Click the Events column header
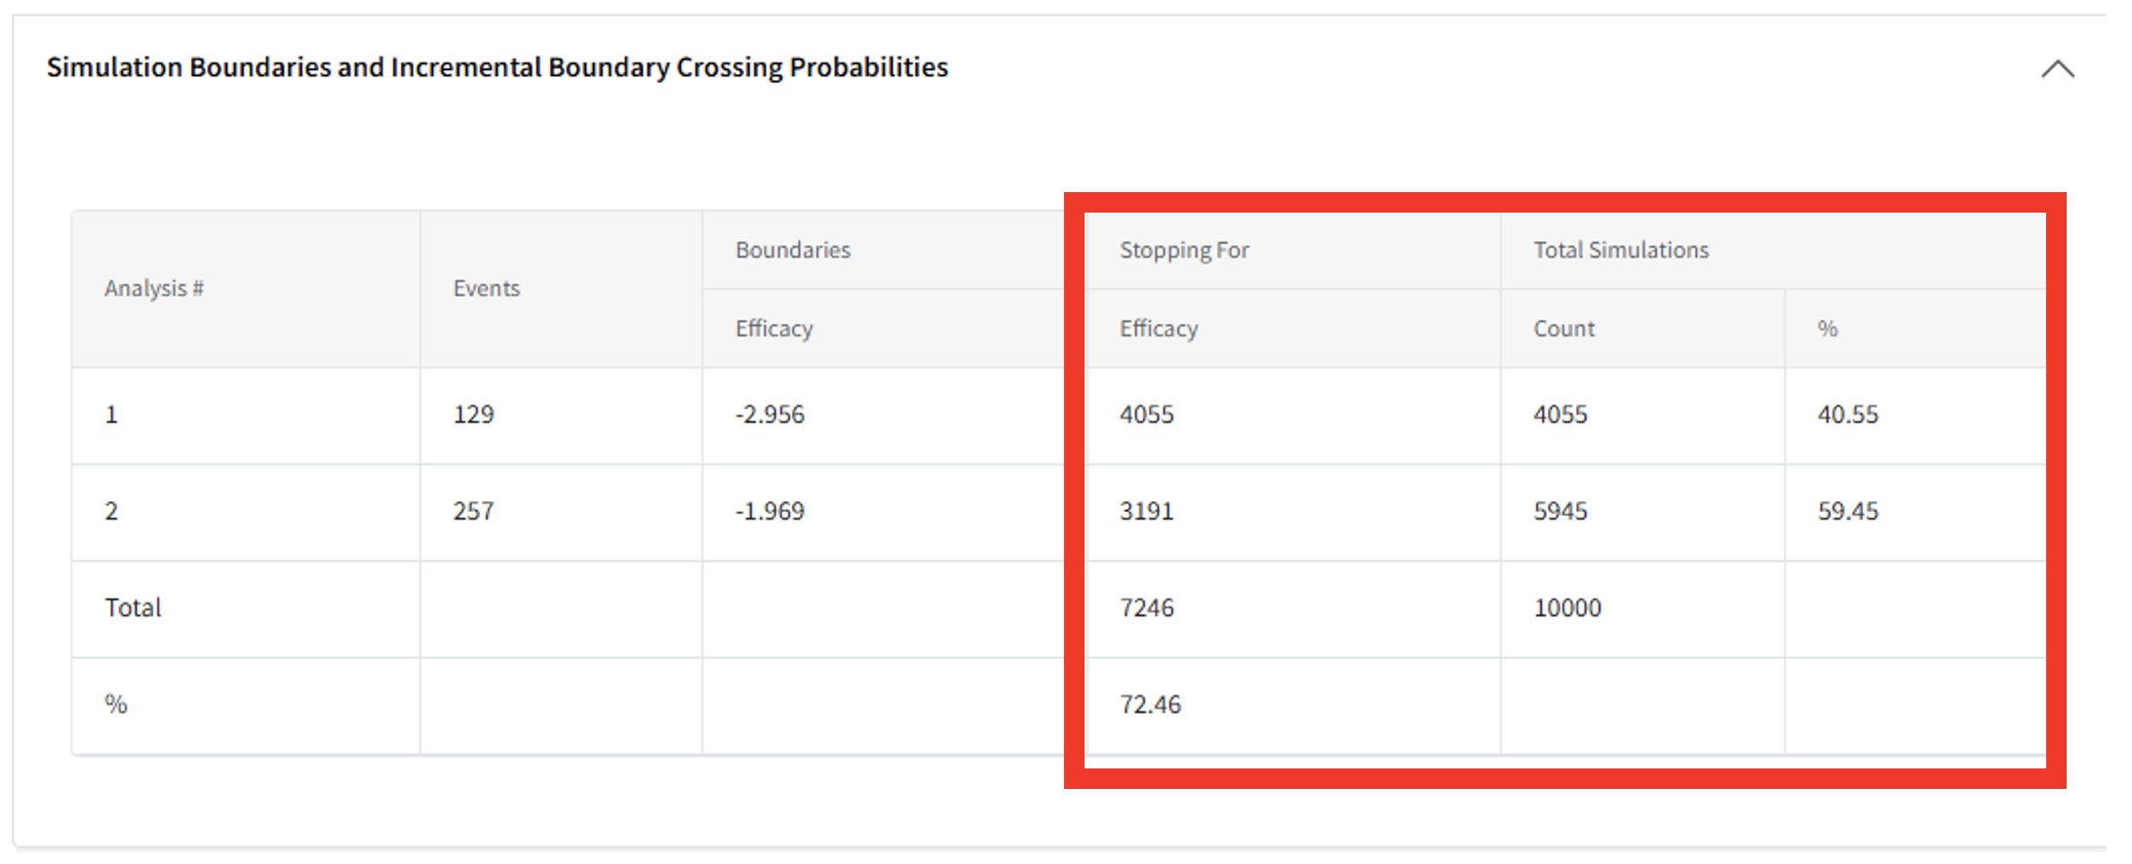This screenshot has width=2132, height=864. [x=486, y=289]
